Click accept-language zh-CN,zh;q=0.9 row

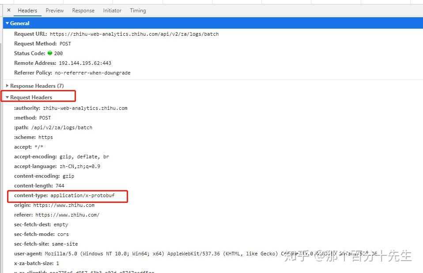[x=57, y=166]
